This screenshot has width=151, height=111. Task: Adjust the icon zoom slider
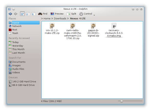coord(122,101)
